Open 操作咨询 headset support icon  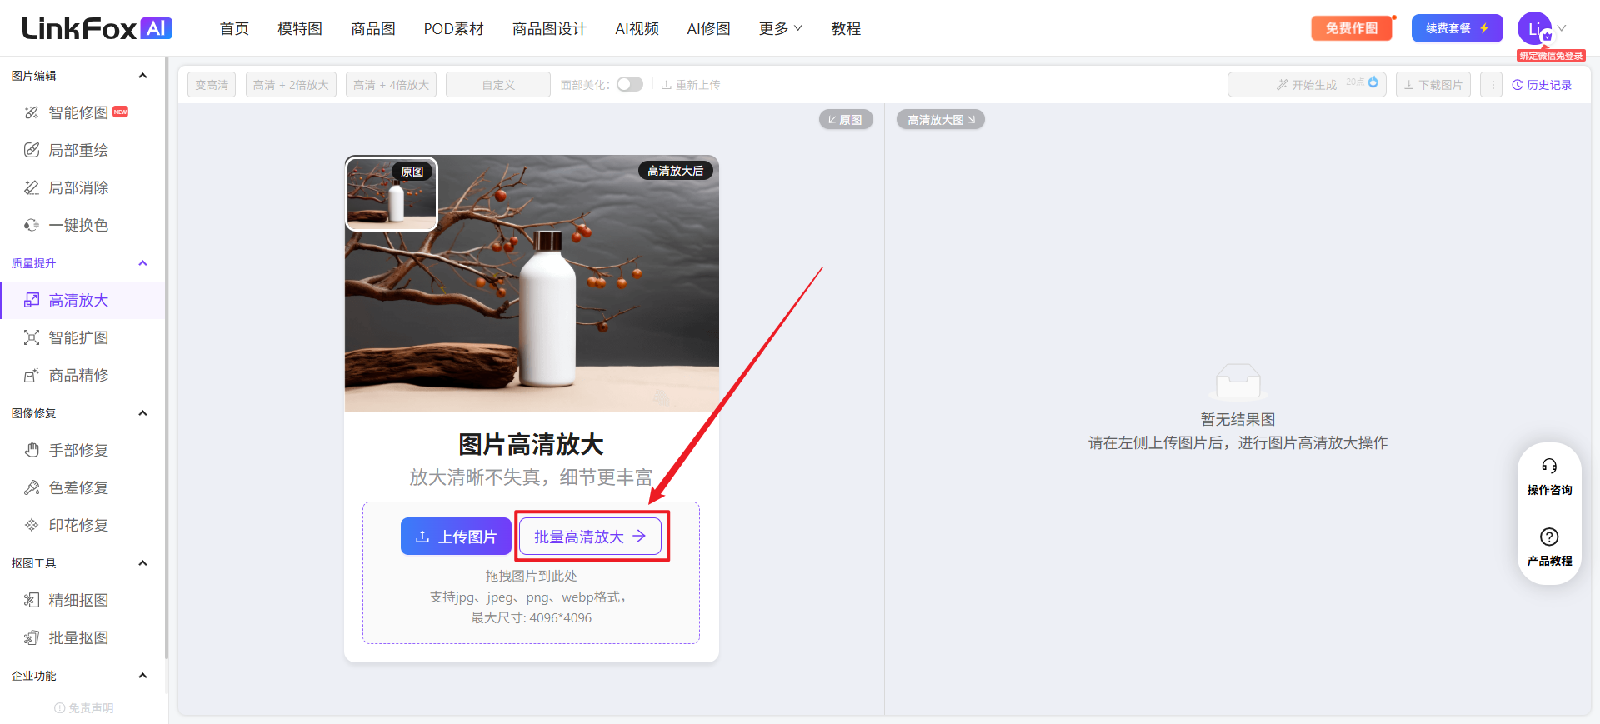tap(1549, 466)
